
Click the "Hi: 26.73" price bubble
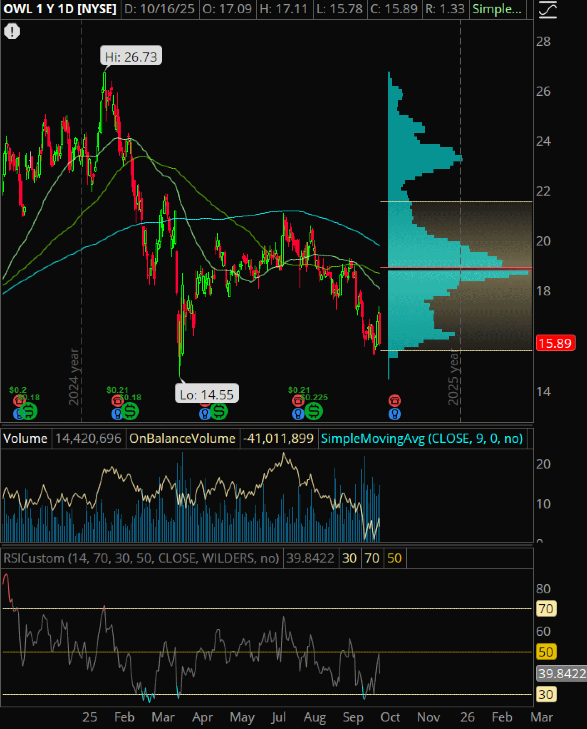point(131,56)
